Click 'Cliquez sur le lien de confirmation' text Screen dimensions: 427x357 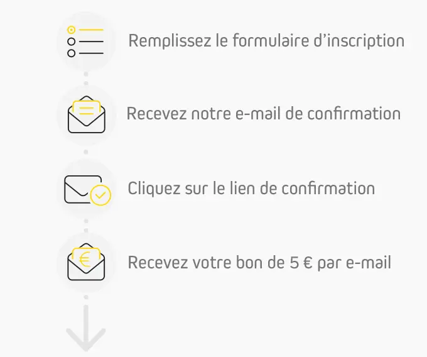[x=251, y=189]
